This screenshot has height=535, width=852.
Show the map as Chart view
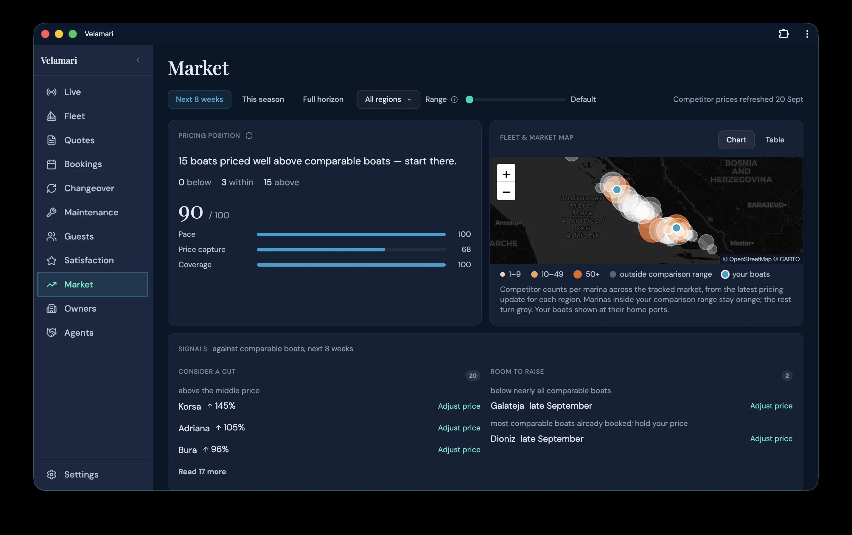(x=736, y=140)
